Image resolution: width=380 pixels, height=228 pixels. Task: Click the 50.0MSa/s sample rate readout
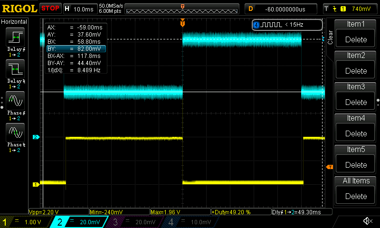(x=111, y=6)
